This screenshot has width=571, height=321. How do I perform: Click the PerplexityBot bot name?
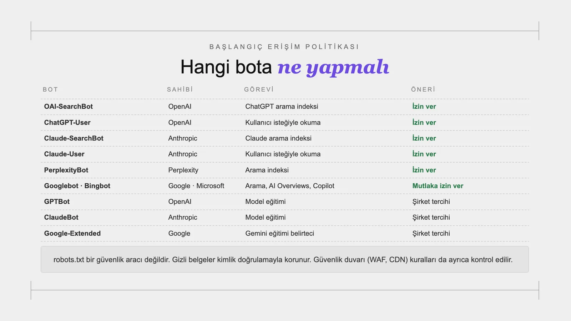(x=66, y=170)
